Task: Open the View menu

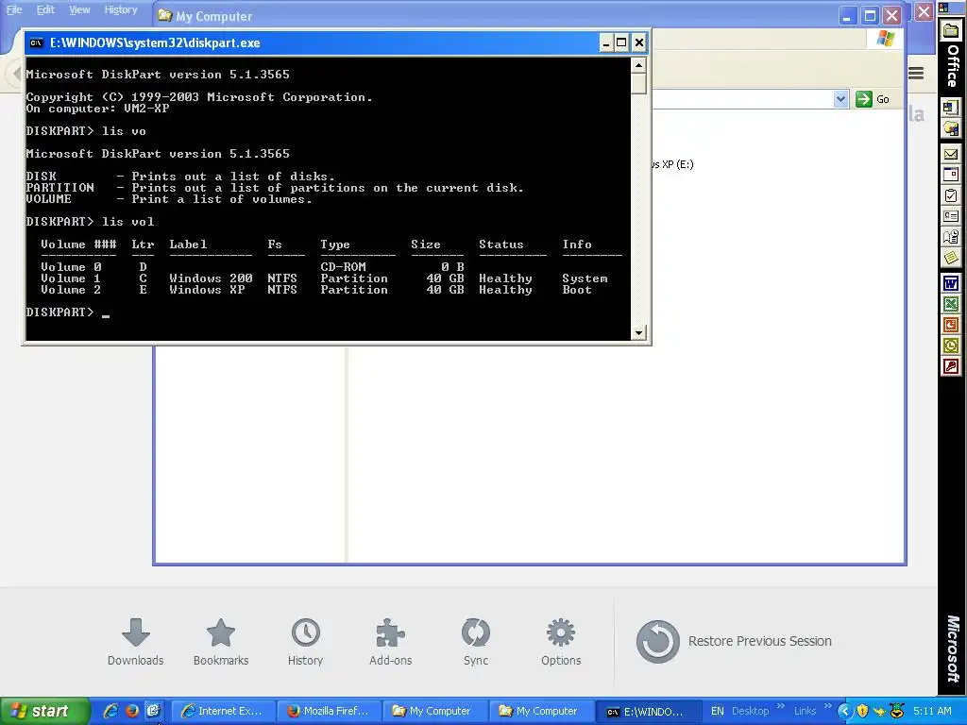Action: pyautogui.click(x=79, y=9)
